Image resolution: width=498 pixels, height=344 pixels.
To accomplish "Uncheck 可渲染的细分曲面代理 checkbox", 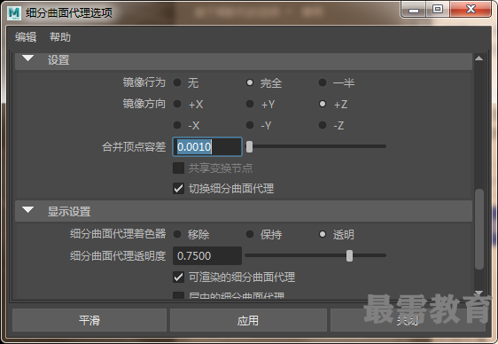I will (178, 278).
